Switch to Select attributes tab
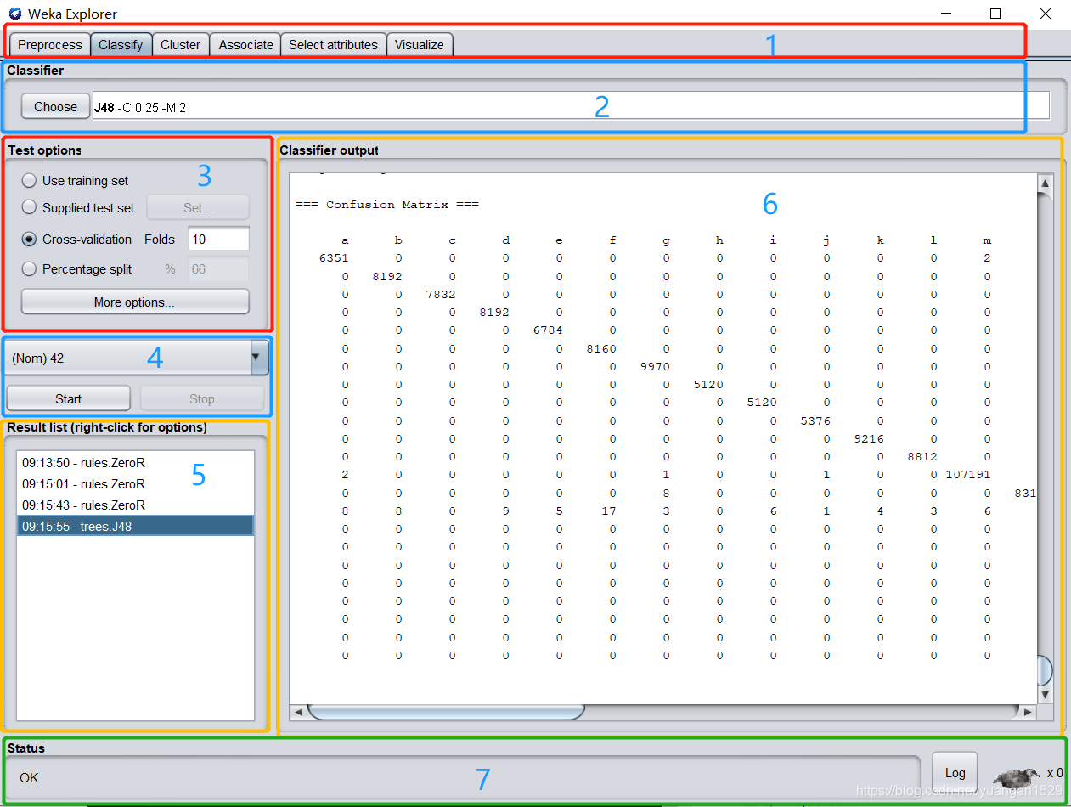The image size is (1071, 807). click(x=333, y=44)
